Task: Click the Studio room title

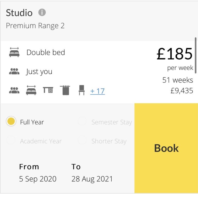Action: (19, 13)
